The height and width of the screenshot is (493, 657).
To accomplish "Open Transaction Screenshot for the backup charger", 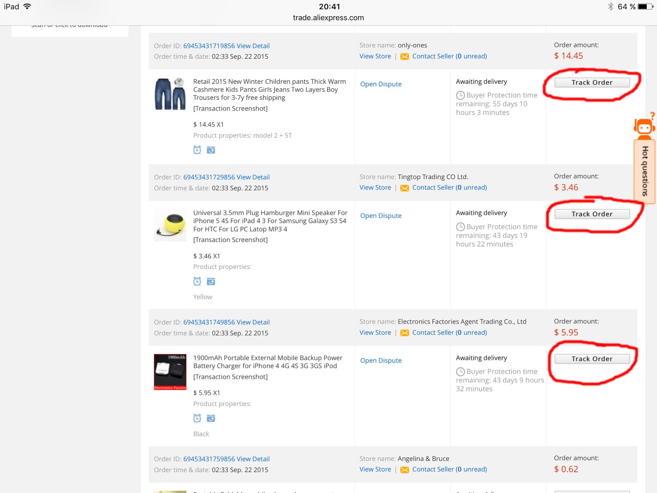I will pos(230,377).
